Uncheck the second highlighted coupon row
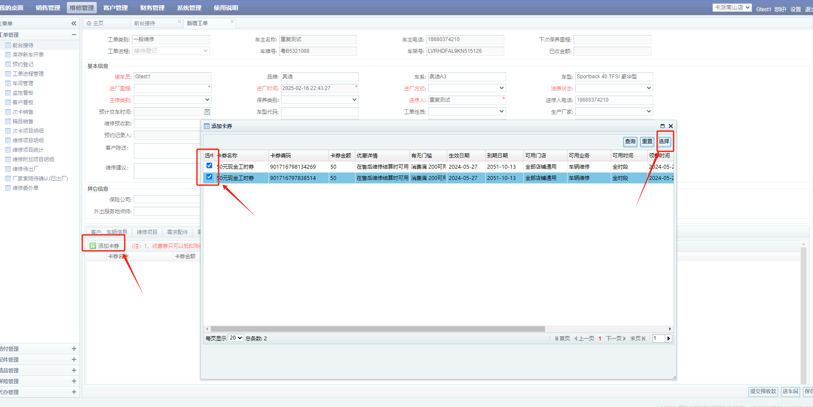 (x=209, y=177)
